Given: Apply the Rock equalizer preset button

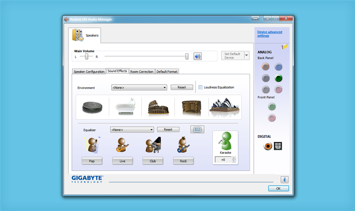Looking at the screenshot, I should click(183, 161).
